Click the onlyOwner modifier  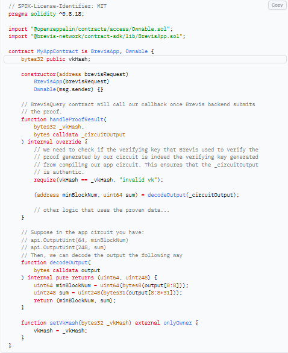(178, 323)
